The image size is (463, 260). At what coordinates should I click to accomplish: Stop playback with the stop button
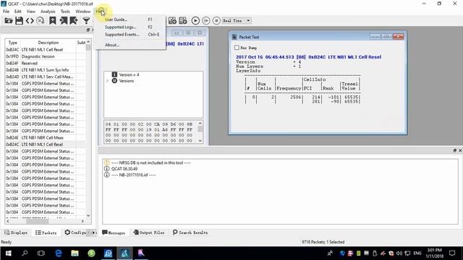[216, 21]
